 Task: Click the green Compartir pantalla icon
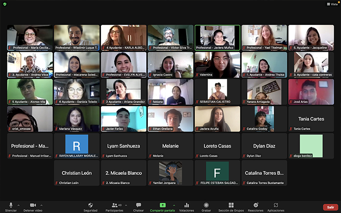tap(163, 205)
